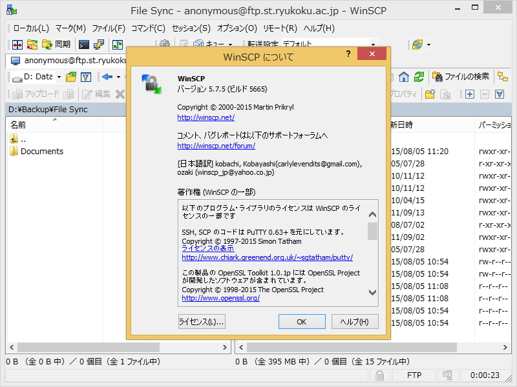The image size is (517, 387).
Task: Click the lock icon in the status bar
Action: [380, 375]
